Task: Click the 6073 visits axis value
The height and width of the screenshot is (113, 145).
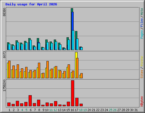Action: pos(4,55)
